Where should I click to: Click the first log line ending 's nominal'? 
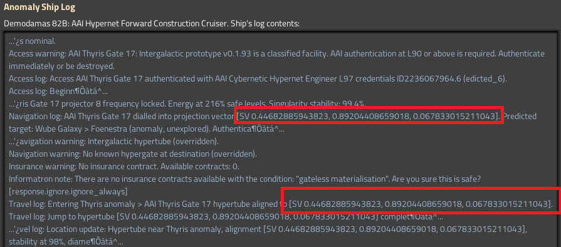[x=32, y=41]
